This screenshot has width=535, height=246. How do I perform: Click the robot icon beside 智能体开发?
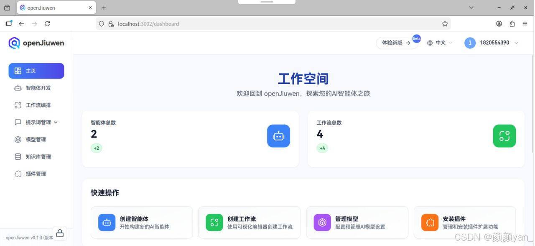coord(18,88)
